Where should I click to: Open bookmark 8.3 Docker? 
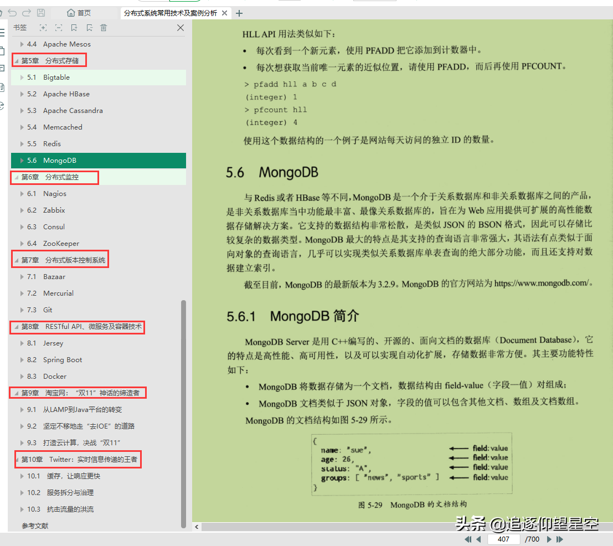coord(47,377)
